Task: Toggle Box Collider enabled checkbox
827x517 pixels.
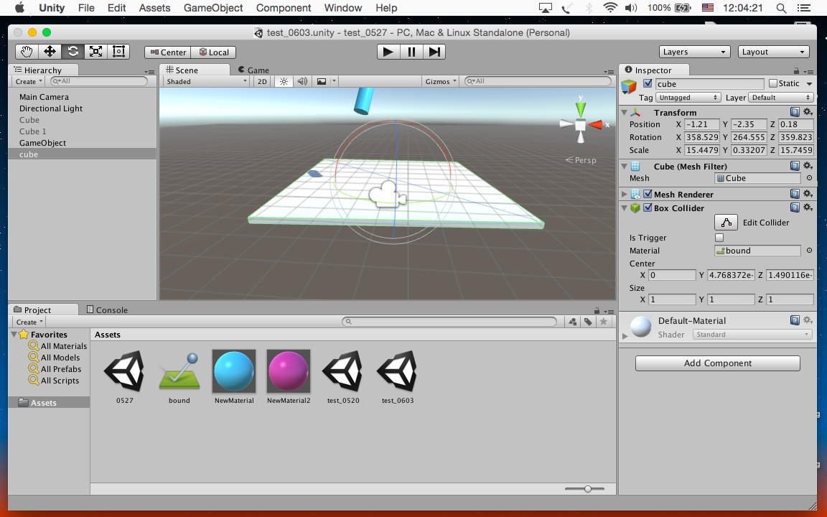Action: pos(648,208)
